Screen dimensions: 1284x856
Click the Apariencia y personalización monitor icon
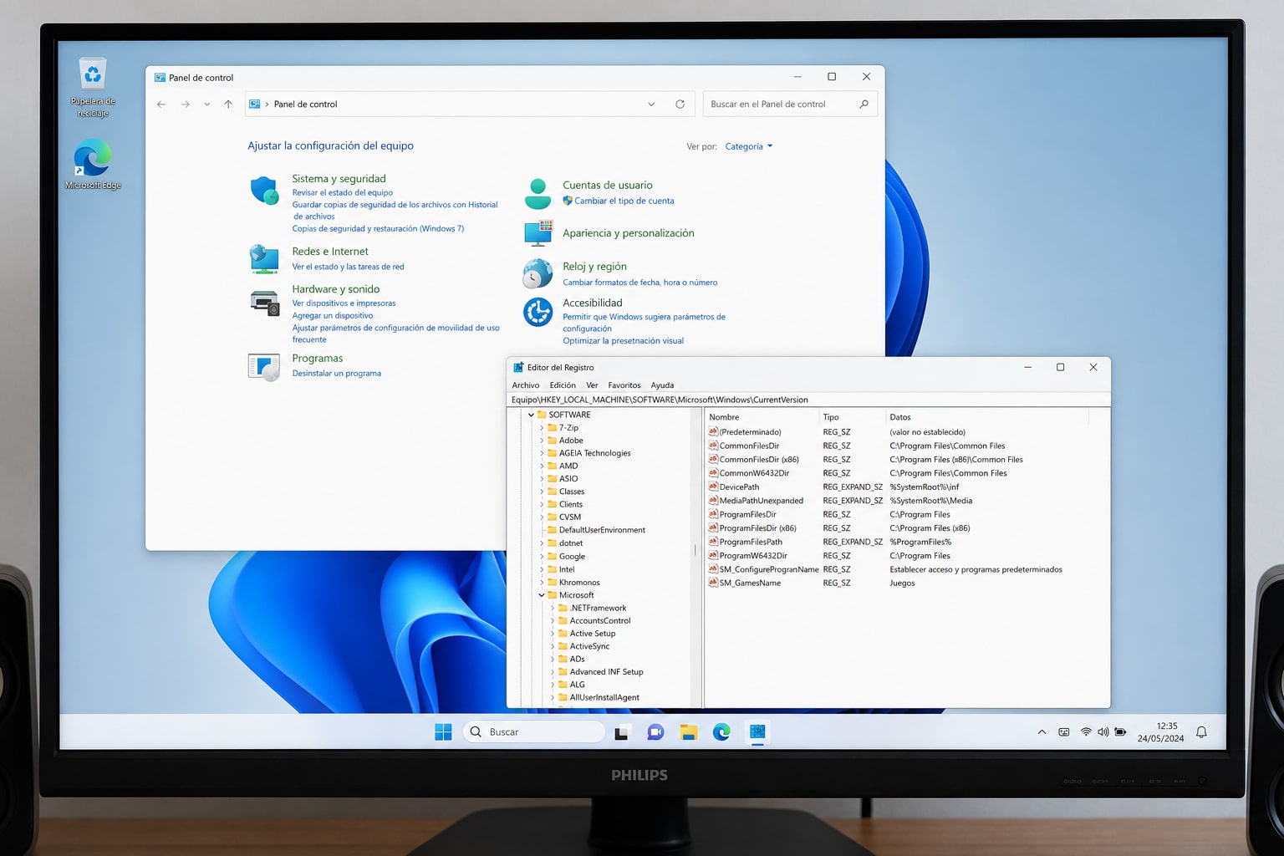538,233
